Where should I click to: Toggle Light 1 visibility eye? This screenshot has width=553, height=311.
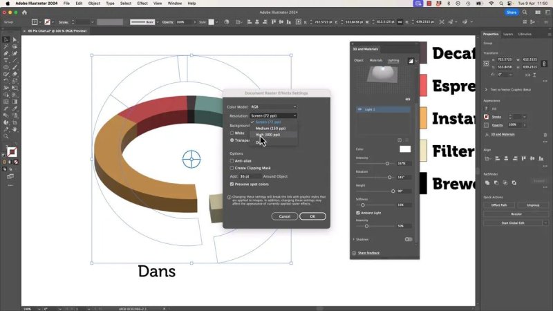pyautogui.click(x=360, y=110)
